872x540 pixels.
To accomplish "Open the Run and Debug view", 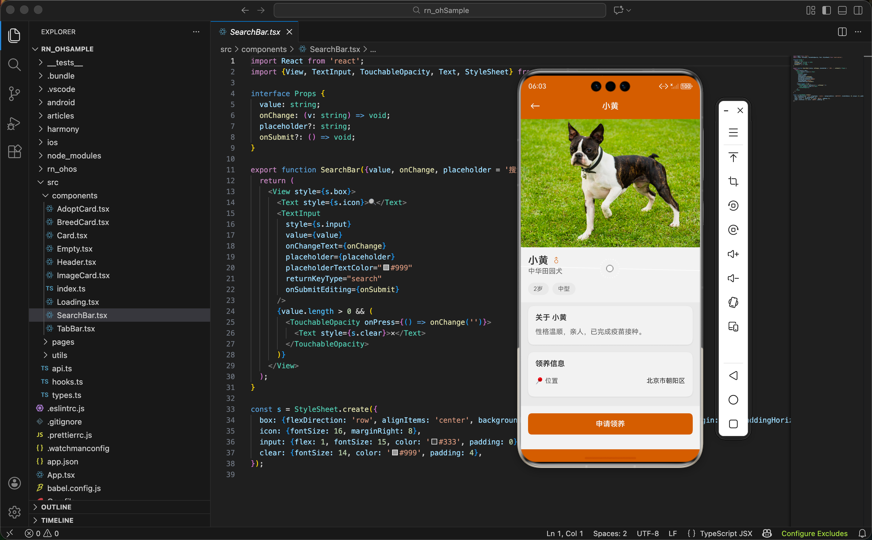I will (x=14, y=123).
